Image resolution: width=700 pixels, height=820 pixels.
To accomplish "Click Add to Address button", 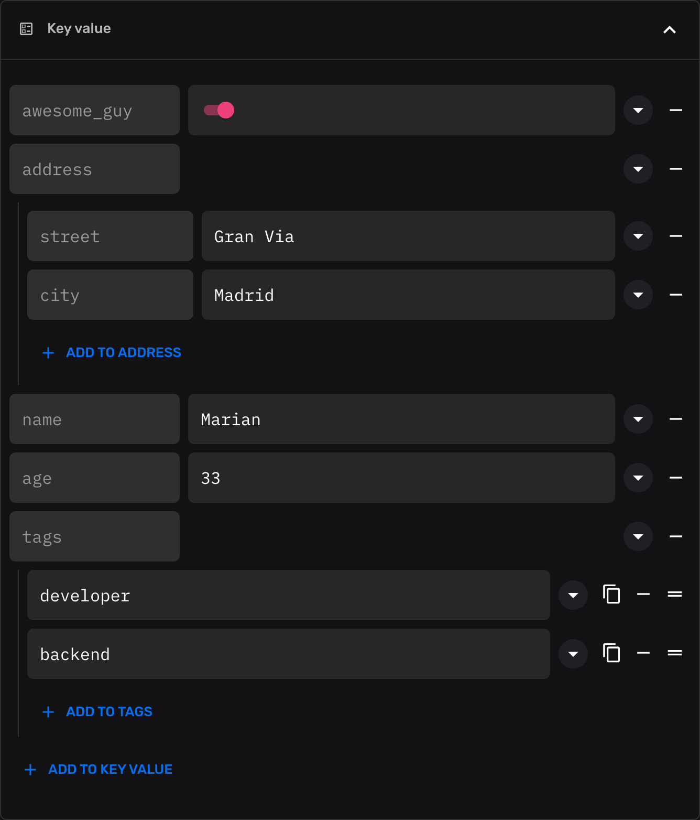I will coord(112,352).
